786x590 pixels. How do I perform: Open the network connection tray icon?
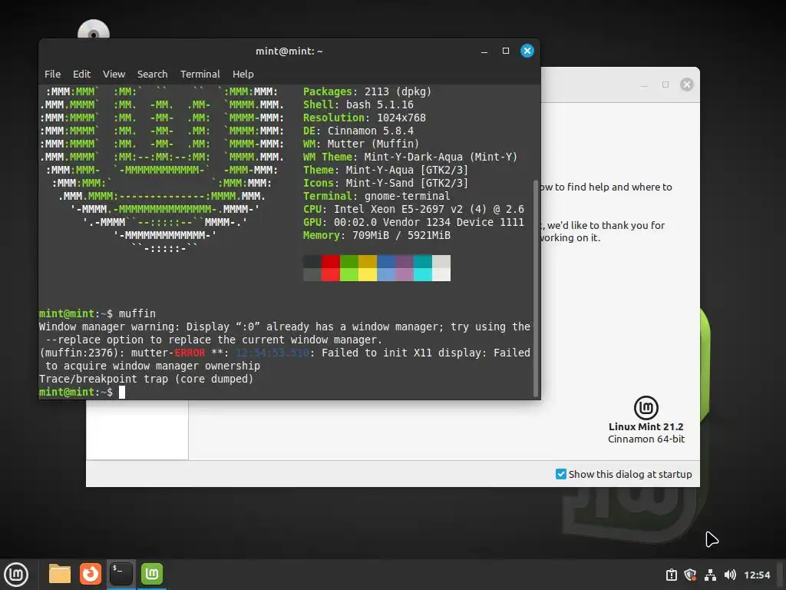pos(710,575)
